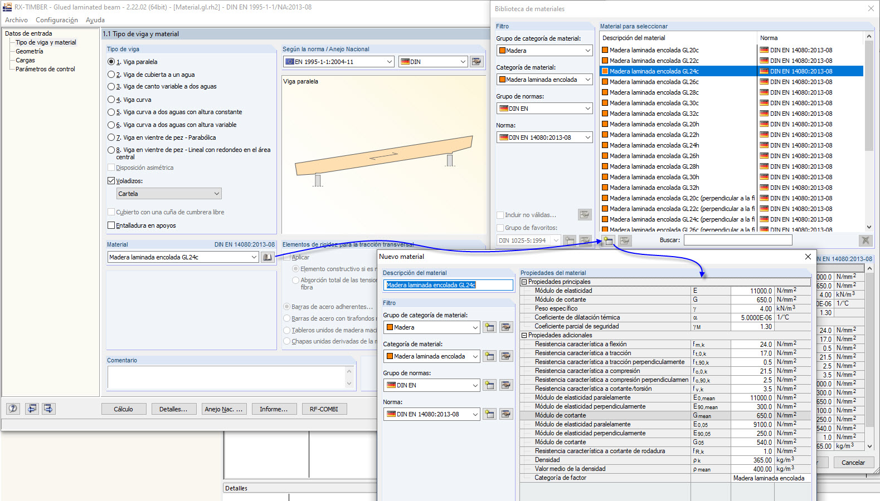Click Cancelar in Biblioteca de materiales

[853, 463]
